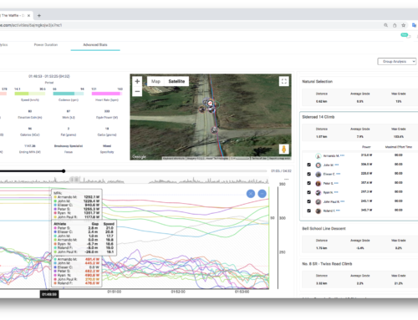Click the Power column header
The image size is (418, 320).
(x=366, y=147)
